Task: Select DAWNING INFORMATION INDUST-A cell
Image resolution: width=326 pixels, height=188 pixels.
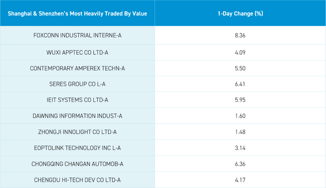Action: 77,116
